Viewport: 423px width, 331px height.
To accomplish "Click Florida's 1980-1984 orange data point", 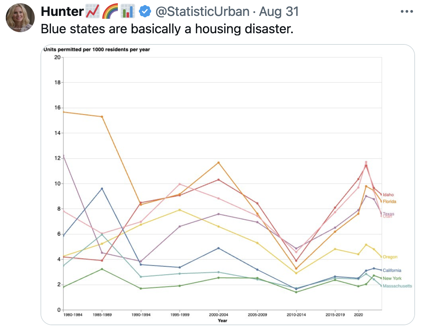I will [x=64, y=112].
